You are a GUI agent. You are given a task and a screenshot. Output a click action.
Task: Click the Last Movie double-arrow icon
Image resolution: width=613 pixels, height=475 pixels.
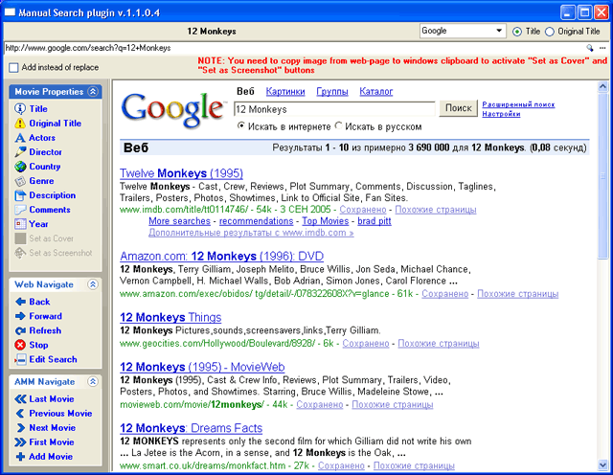(20, 398)
